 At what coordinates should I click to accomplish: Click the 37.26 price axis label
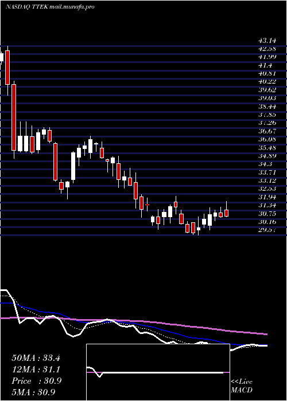tap(267, 123)
